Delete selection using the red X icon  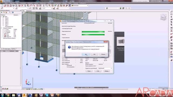coord(22,5)
